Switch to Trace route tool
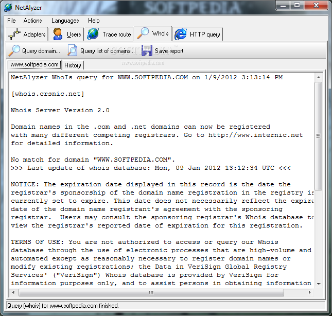 pyautogui.click(x=109, y=34)
